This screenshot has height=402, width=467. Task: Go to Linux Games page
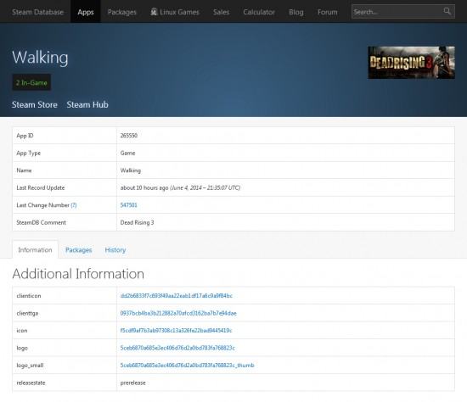pyautogui.click(x=179, y=12)
